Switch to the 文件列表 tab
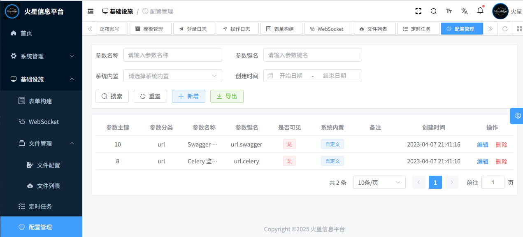 [375, 29]
